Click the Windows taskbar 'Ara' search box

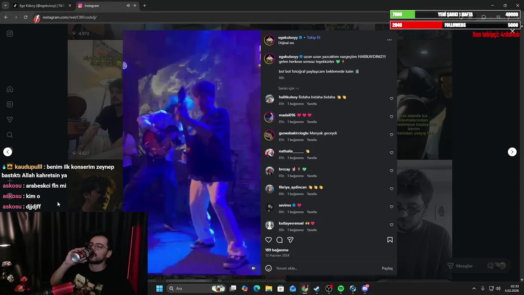click(x=196, y=288)
